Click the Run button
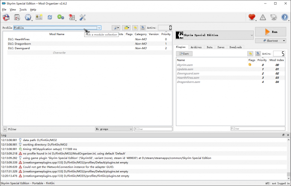Image resolution: width=291 pixels, height=186 pixels. 270,32
